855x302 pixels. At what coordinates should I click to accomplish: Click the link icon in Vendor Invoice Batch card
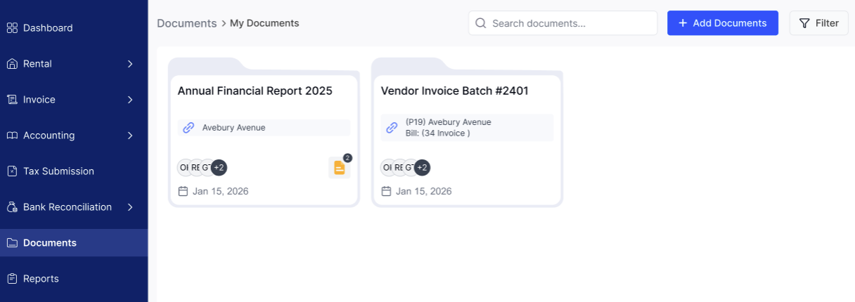pos(392,128)
